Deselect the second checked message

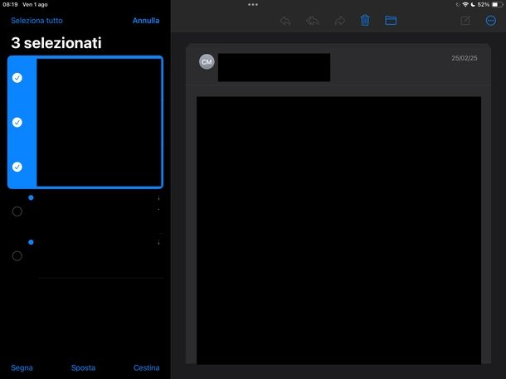pyautogui.click(x=17, y=122)
